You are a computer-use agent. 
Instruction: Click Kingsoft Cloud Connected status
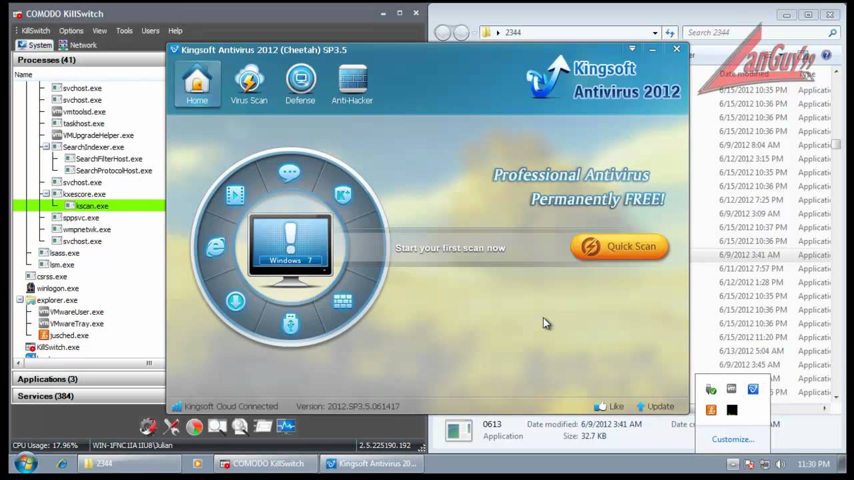(225, 406)
